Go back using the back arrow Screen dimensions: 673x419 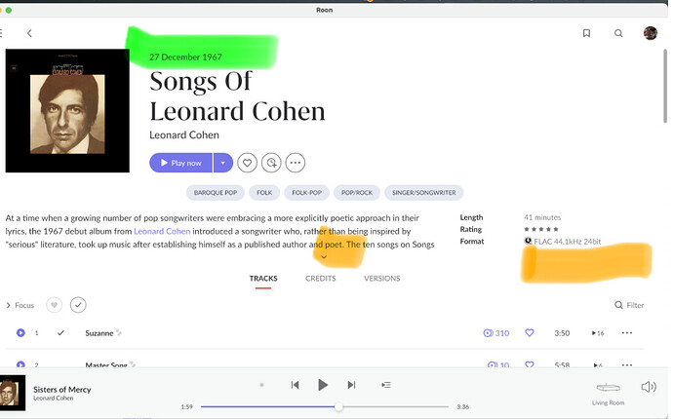(29, 33)
